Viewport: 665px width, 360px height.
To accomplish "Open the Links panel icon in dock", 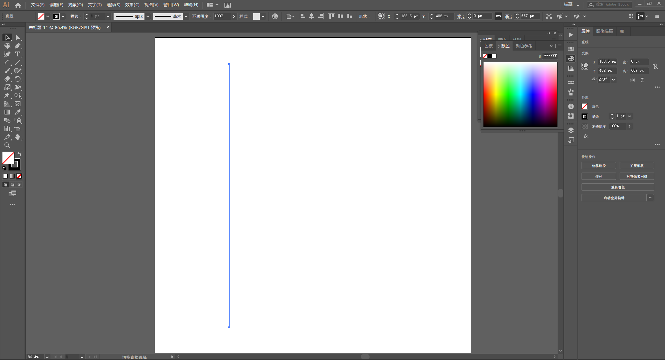I will click(x=571, y=82).
